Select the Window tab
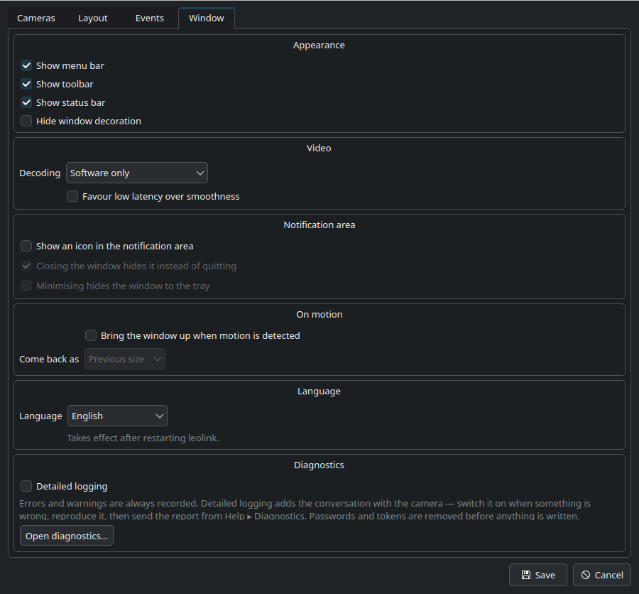Viewport: 639px width, 594px height. [207, 18]
